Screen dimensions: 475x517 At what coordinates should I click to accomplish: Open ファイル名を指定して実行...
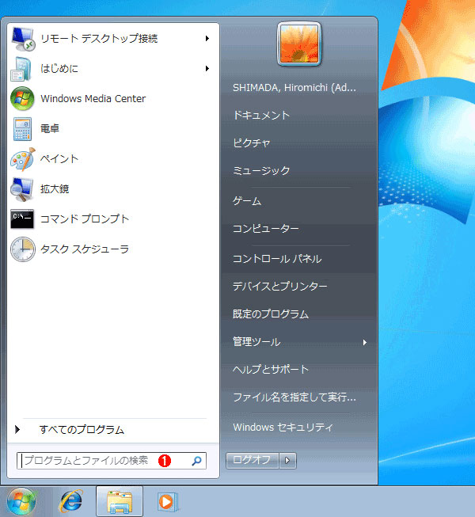(294, 397)
